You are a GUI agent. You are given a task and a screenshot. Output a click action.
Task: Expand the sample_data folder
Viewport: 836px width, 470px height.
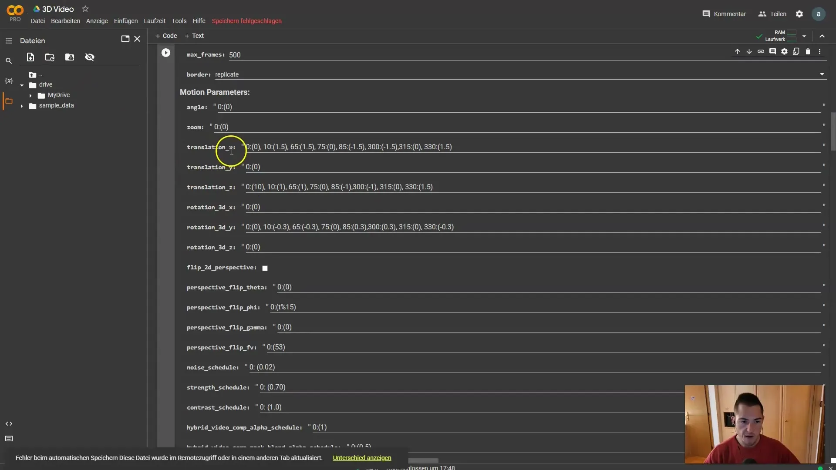[x=22, y=106]
